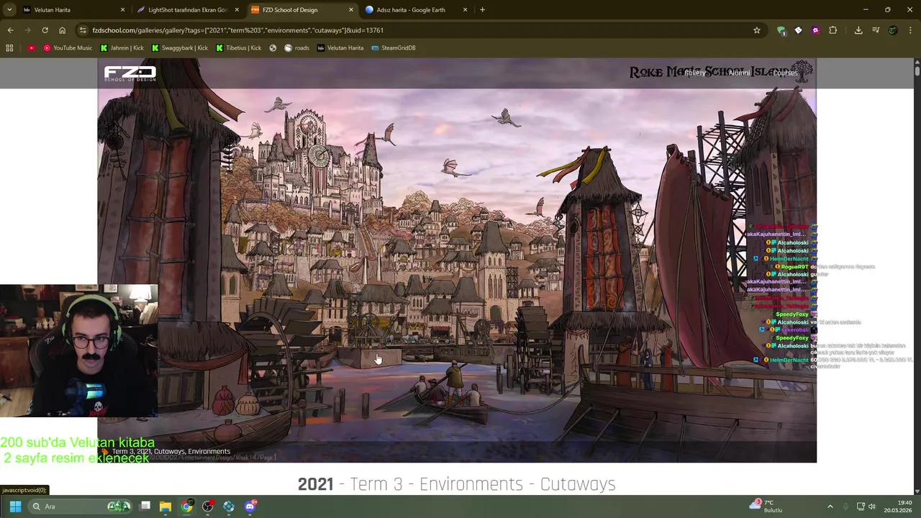
Task: Open the Chrome three-dot menu
Action: point(911,30)
